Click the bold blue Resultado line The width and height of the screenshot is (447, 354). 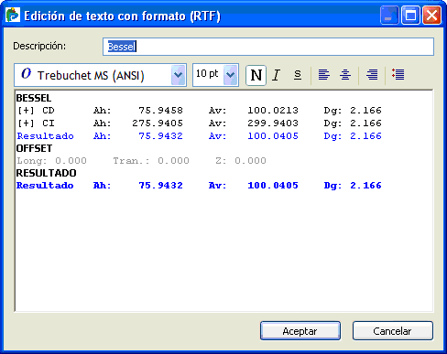coord(199,186)
